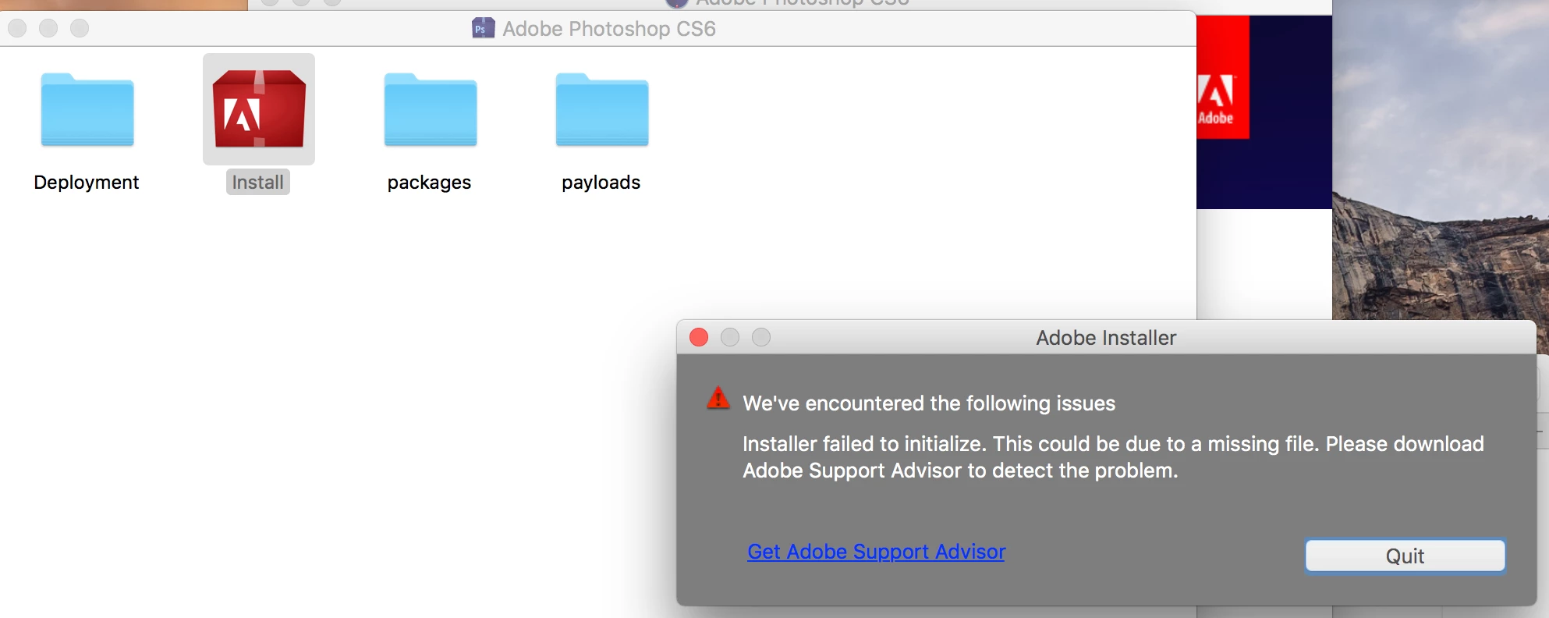Viewport: 1549px width, 618px height.
Task: Open the Get Adobe Support Advisor link
Action: tap(876, 552)
